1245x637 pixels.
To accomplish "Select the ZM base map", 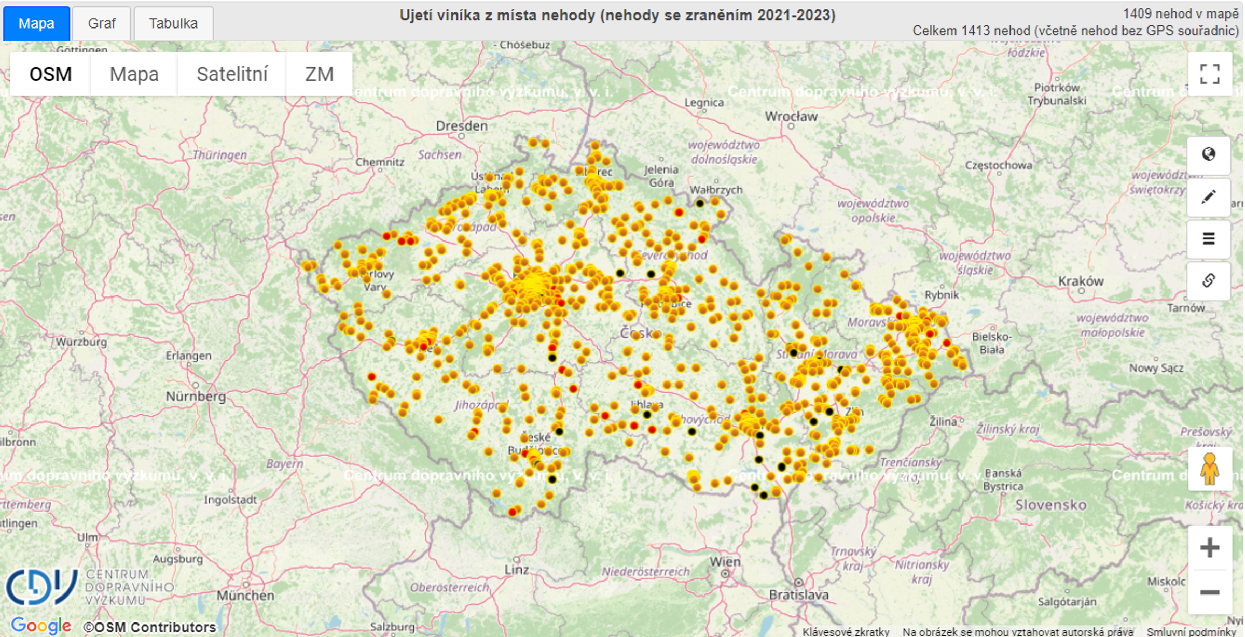I will [x=319, y=74].
